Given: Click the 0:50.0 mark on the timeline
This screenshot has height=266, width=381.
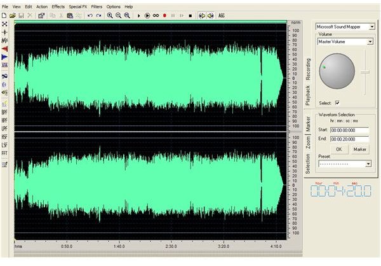Looking at the screenshot, I should click(x=67, y=246).
